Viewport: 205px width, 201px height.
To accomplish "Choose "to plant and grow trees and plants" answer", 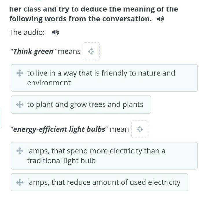I will tap(81, 105).
